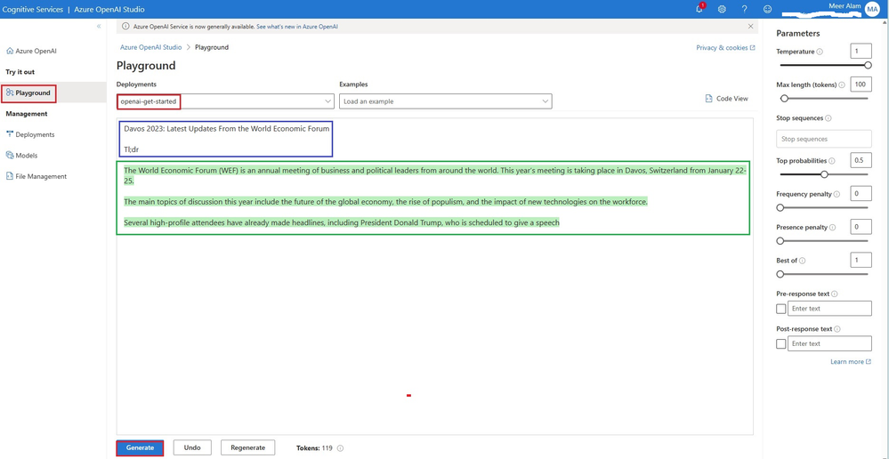Click the banner information icon
The width and height of the screenshot is (889, 459).
[x=125, y=26]
